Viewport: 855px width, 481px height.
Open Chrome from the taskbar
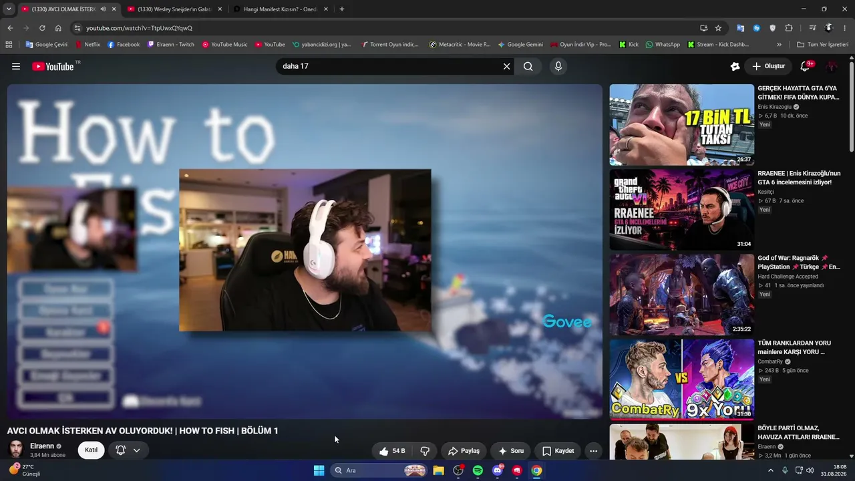tap(536, 470)
